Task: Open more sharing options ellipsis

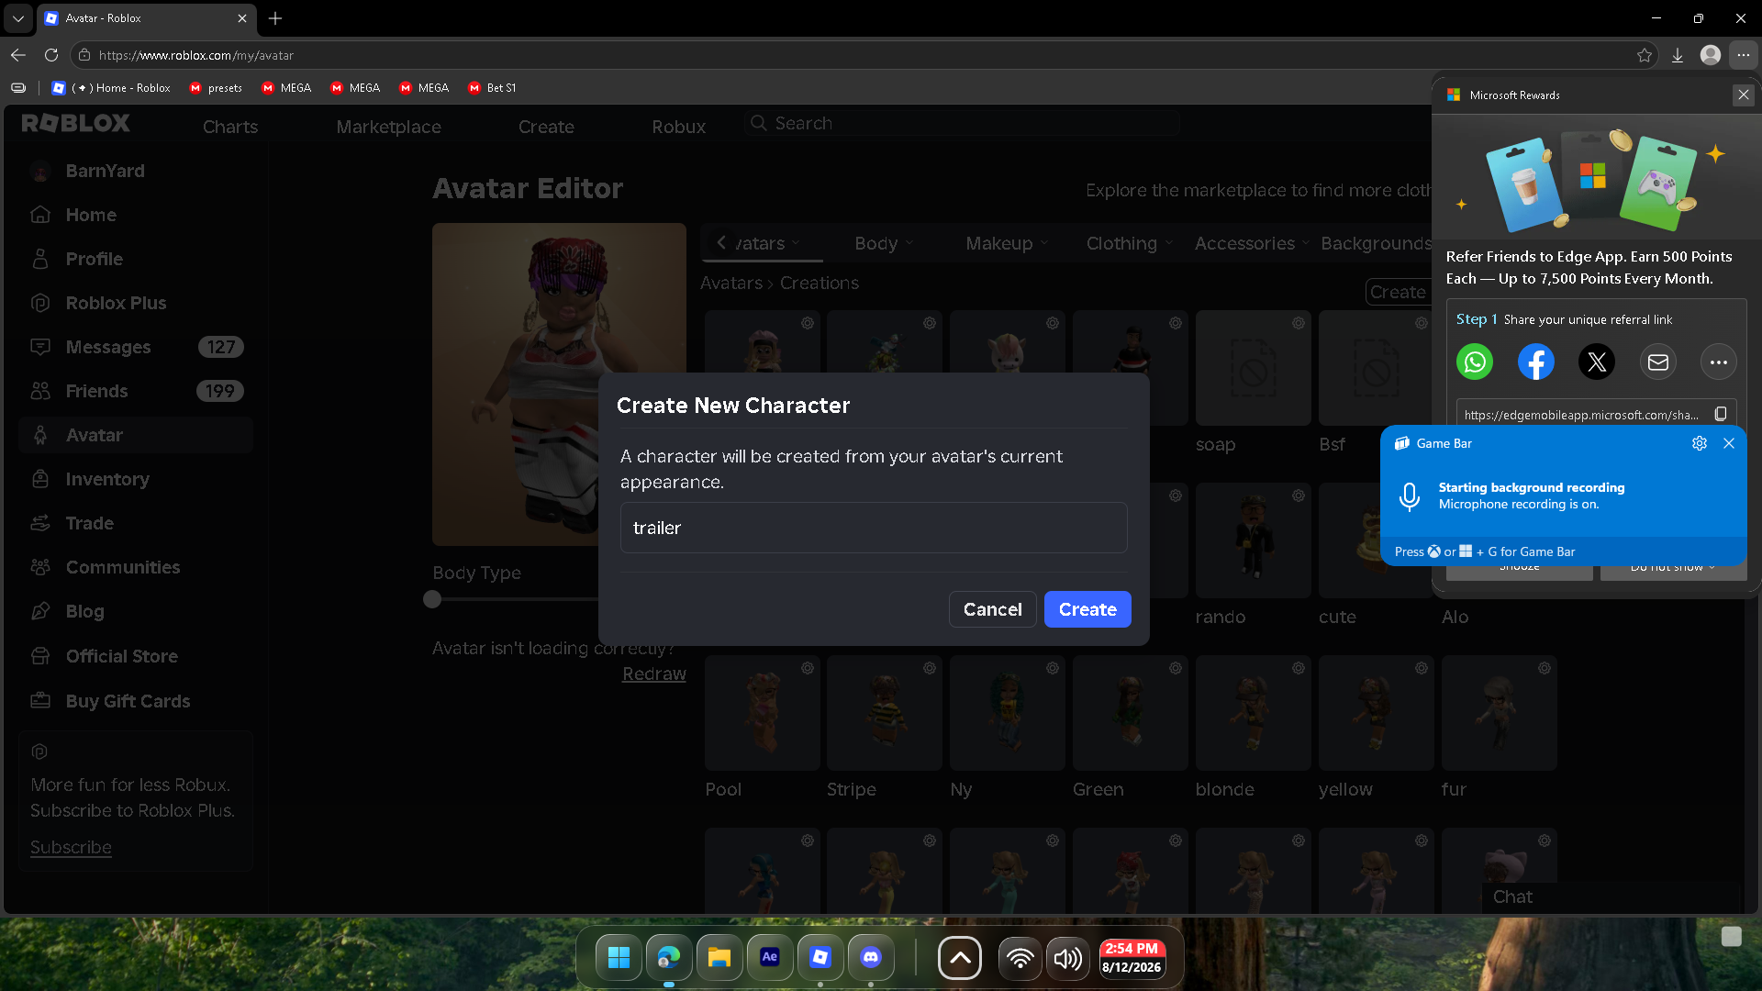Action: tap(1719, 362)
